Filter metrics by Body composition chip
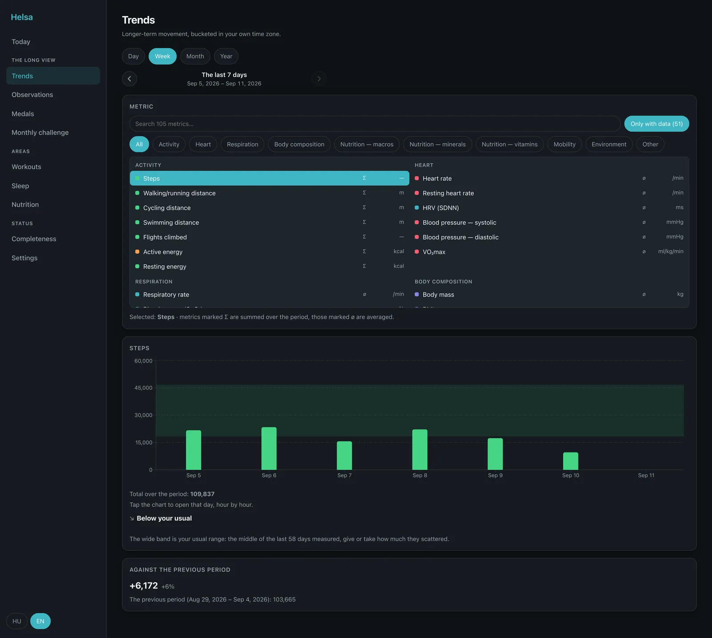 (299, 144)
